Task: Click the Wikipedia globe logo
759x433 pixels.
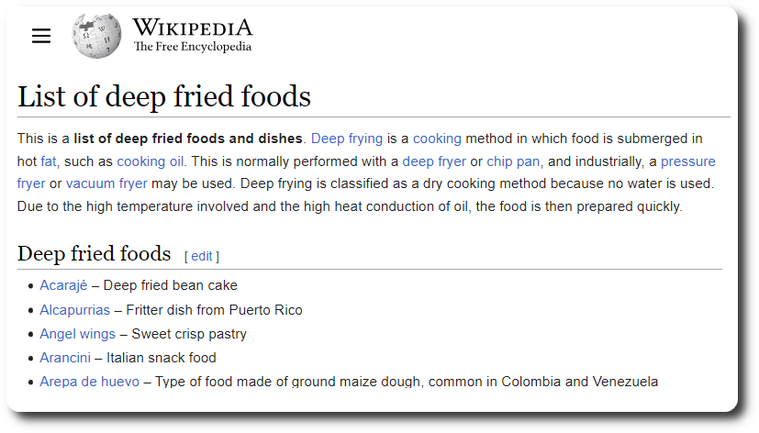Action: (x=97, y=36)
